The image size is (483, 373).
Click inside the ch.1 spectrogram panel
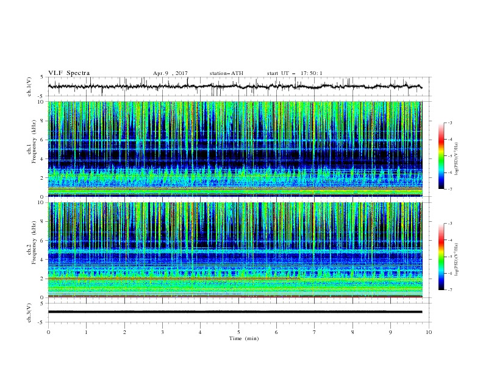[x=235, y=149]
